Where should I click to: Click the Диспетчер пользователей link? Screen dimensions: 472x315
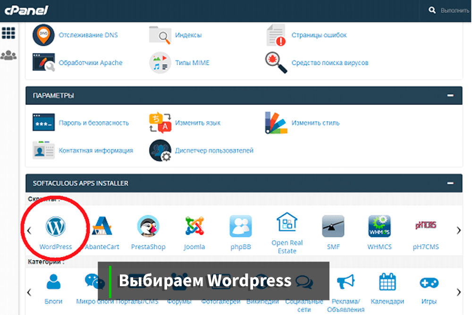[x=214, y=150]
